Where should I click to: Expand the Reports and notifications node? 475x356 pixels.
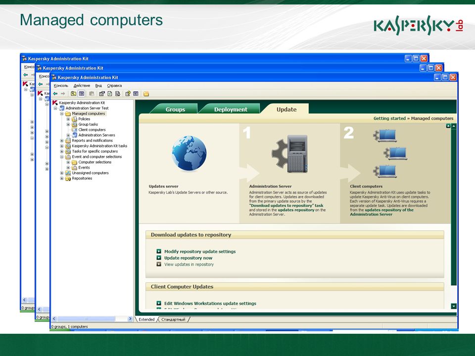(x=62, y=140)
